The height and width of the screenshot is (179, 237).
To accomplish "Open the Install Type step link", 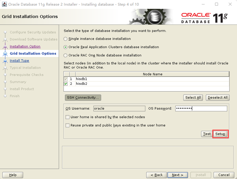I will point(19,61).
